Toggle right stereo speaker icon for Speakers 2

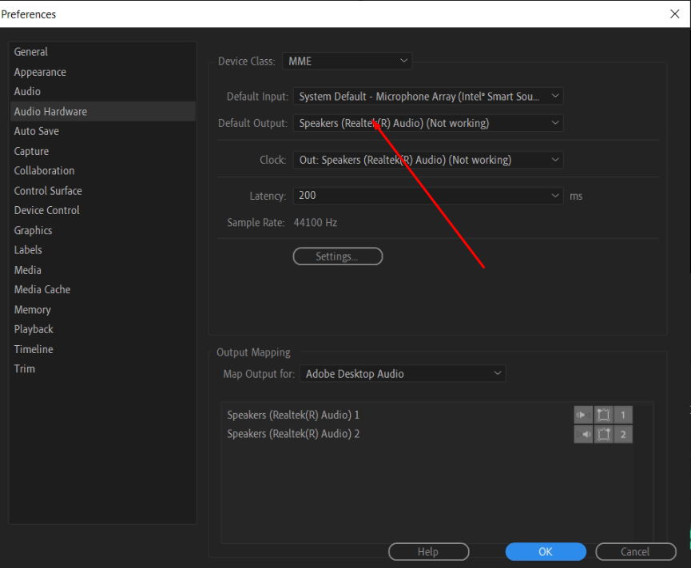click(583, 435)
